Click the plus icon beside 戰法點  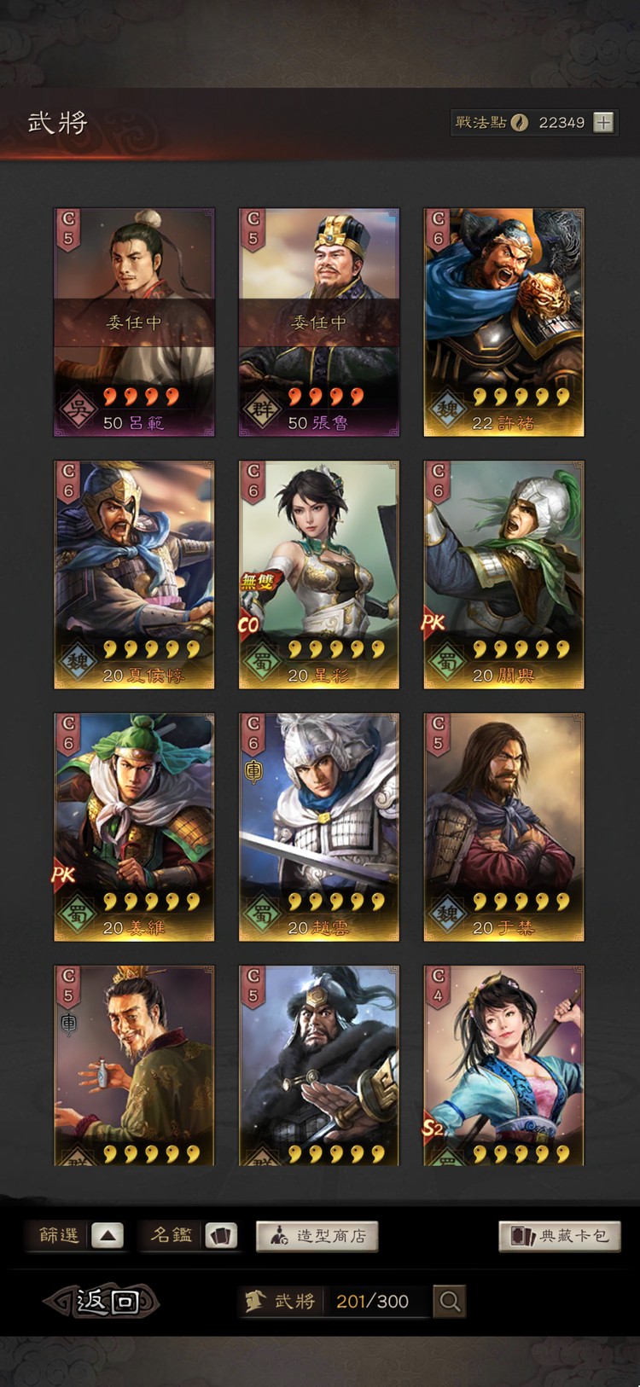click(603, 123)
